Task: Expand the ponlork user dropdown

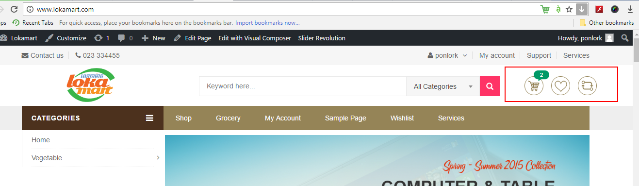Action: pyautogui.click(x=447, y=55)
